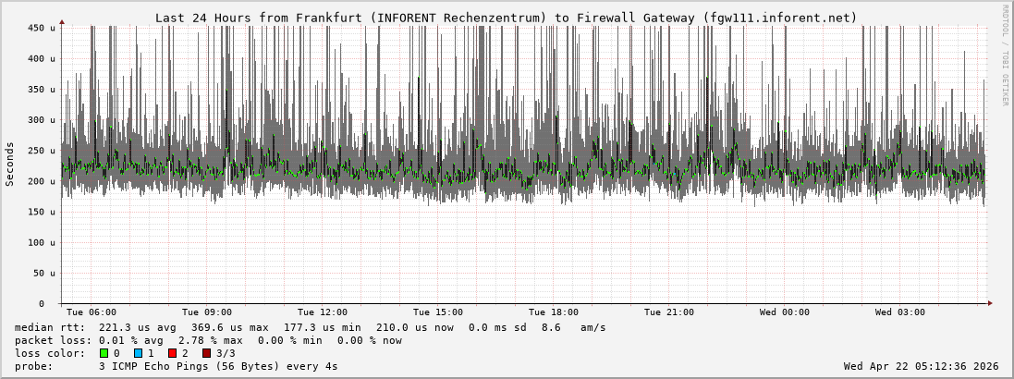Click the 450 u y-axis tick label
Screen dimensions: 1014x379
coord(43,28)
